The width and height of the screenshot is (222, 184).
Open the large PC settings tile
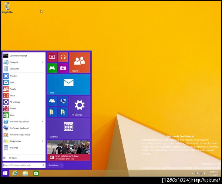coord(80,106)
